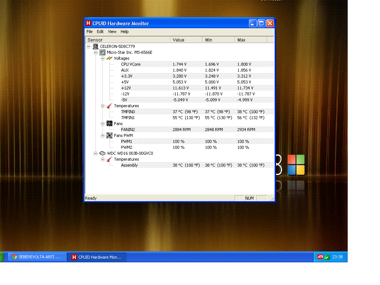
Task: Click the Min column header
Action: coord(219,40)
